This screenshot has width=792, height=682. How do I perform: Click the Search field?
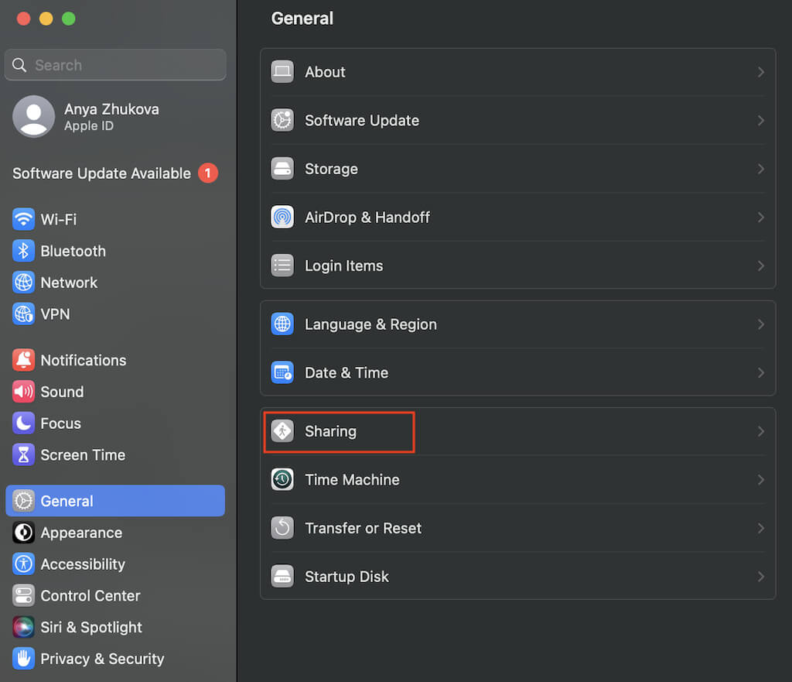coord(115,65)
